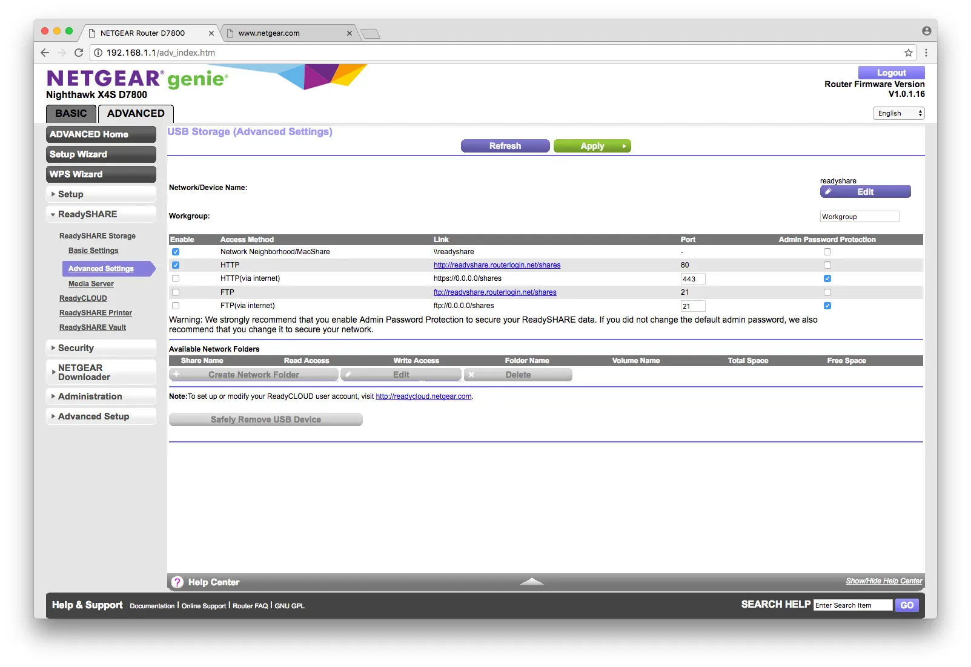Switch to the www.netgear.com browser tab
This screenshot has height=667, width=971.
tap(288, 33)
